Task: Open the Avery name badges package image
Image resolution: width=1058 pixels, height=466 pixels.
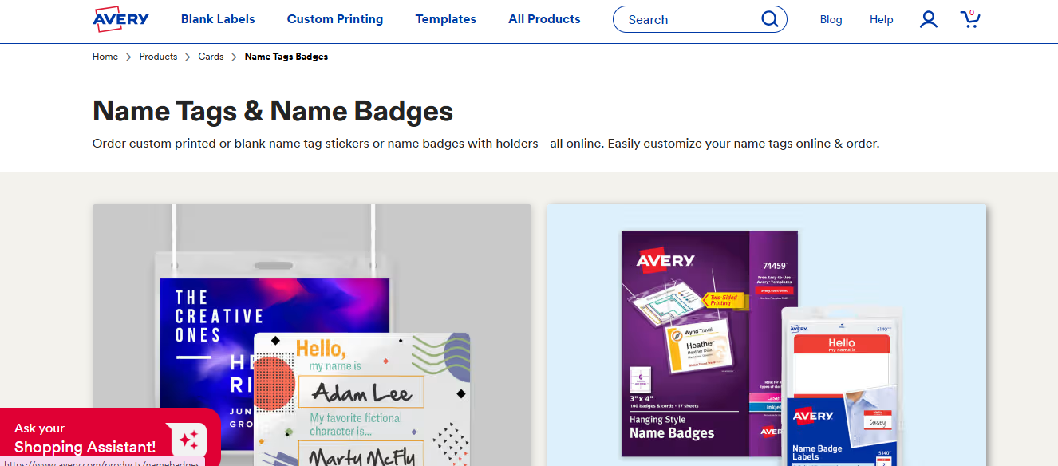Action: pyautogui.click(x=767, y=335)
